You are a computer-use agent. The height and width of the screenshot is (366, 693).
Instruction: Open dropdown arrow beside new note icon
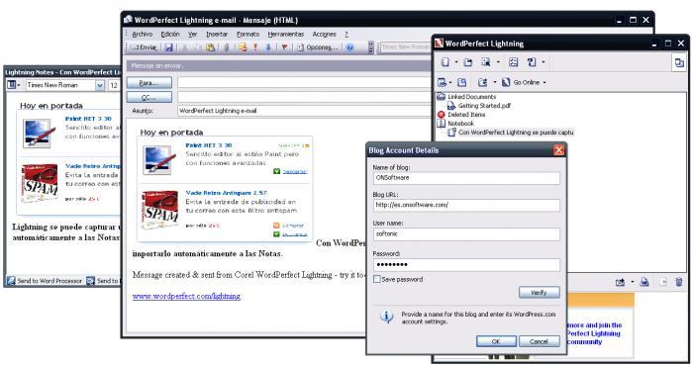tap(456, 62)
